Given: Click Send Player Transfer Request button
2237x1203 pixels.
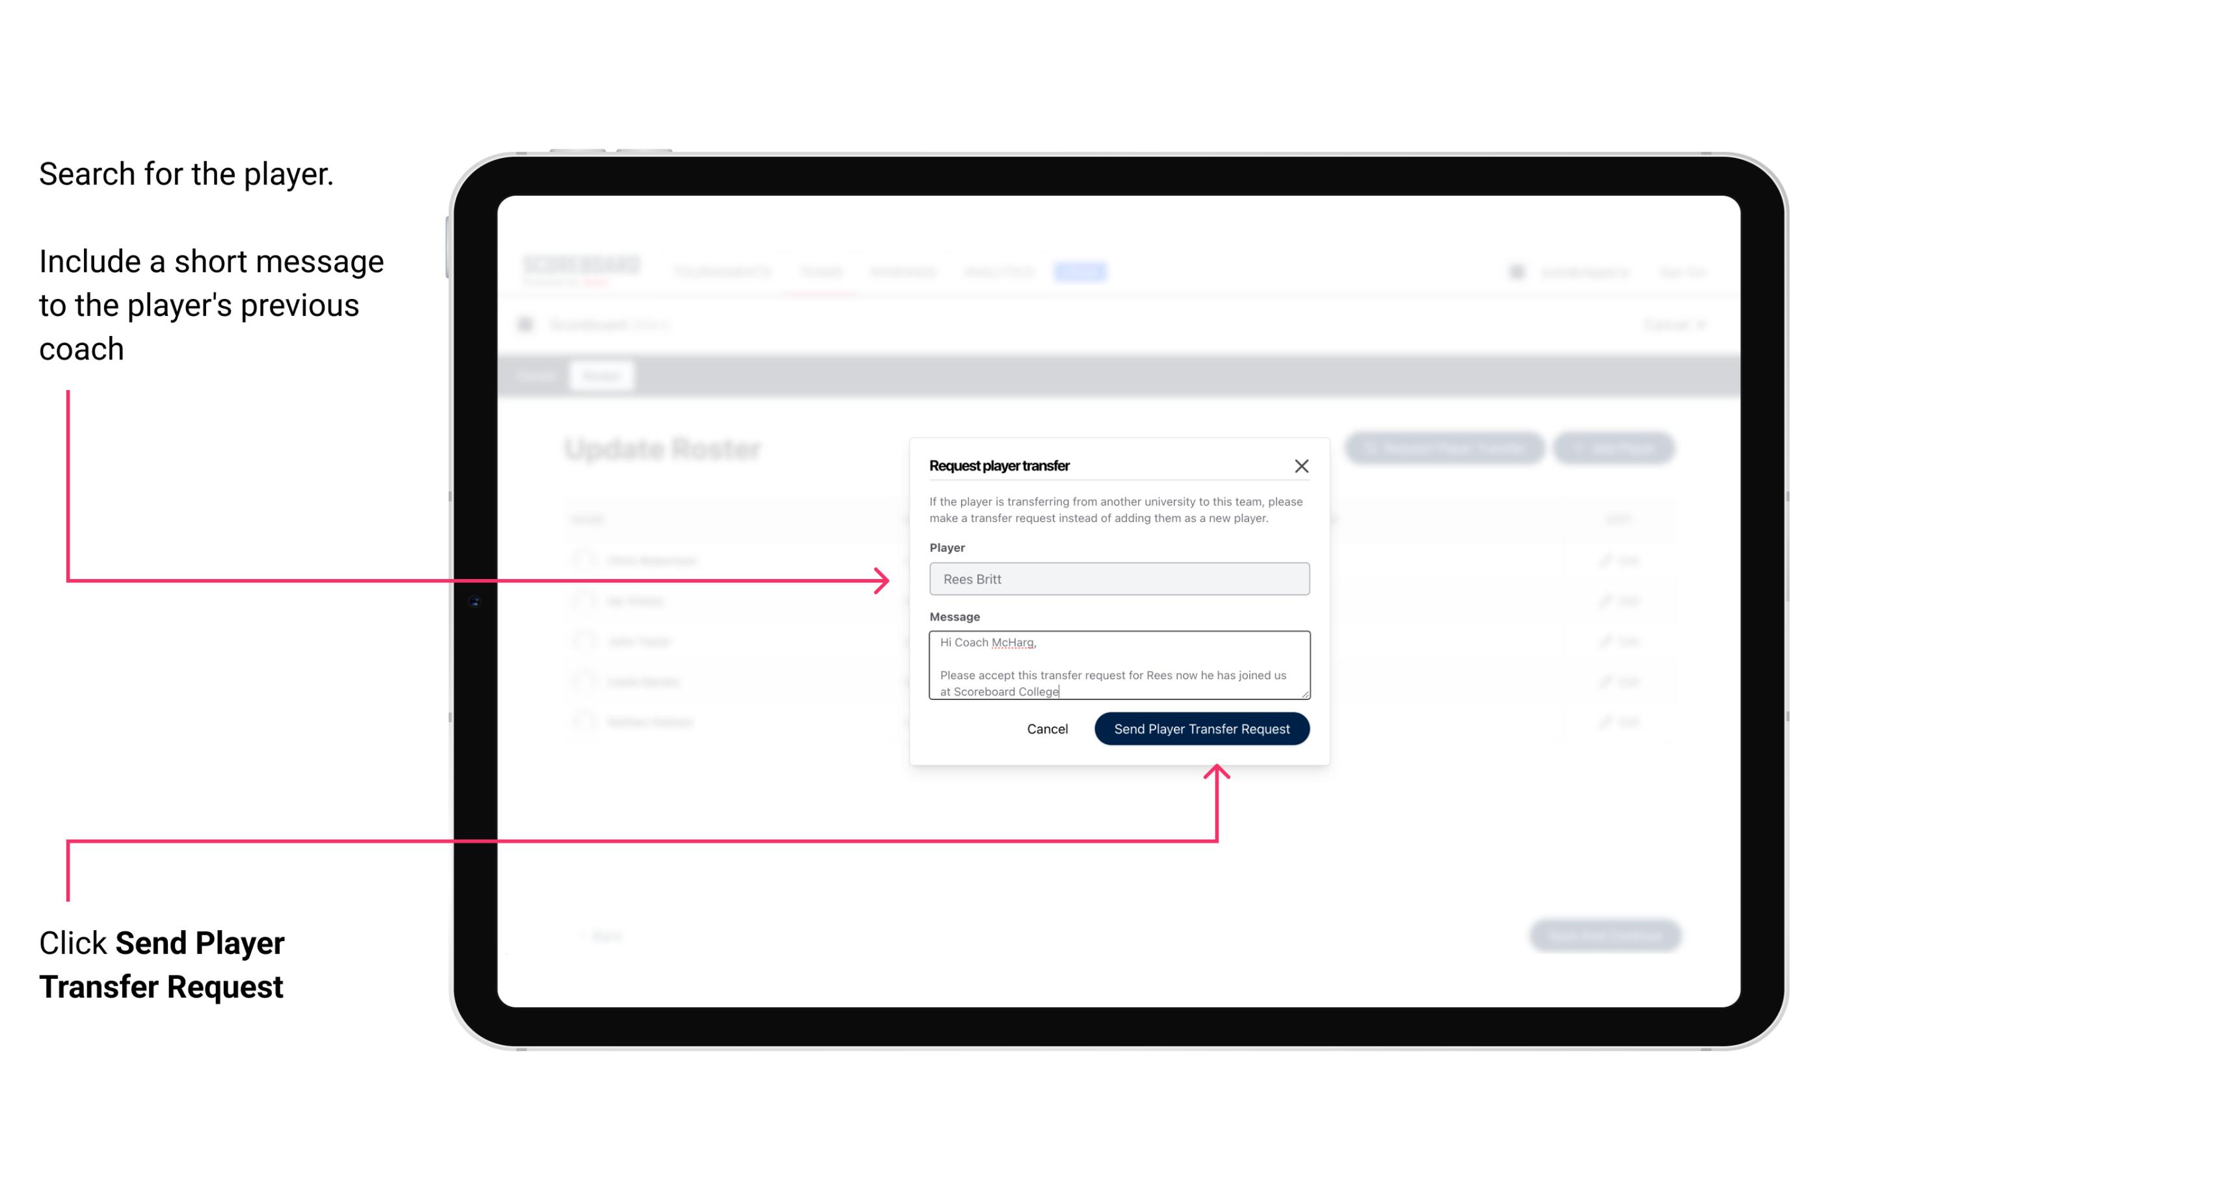Looking at the screenshot, I should 1202,727.
